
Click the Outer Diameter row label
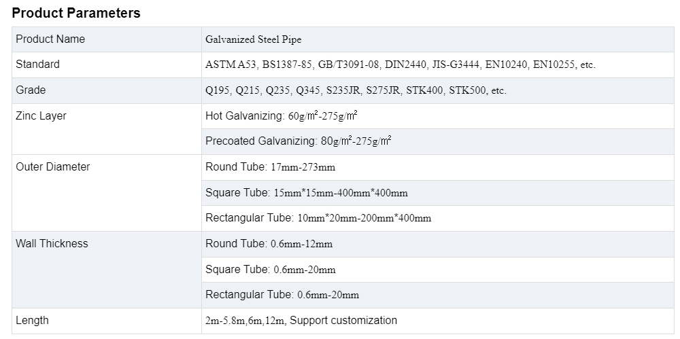click(52, 167)
